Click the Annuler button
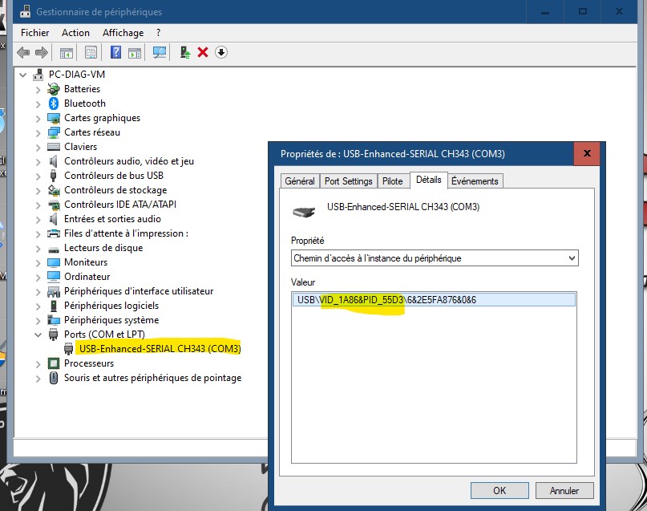 [564, 490]
